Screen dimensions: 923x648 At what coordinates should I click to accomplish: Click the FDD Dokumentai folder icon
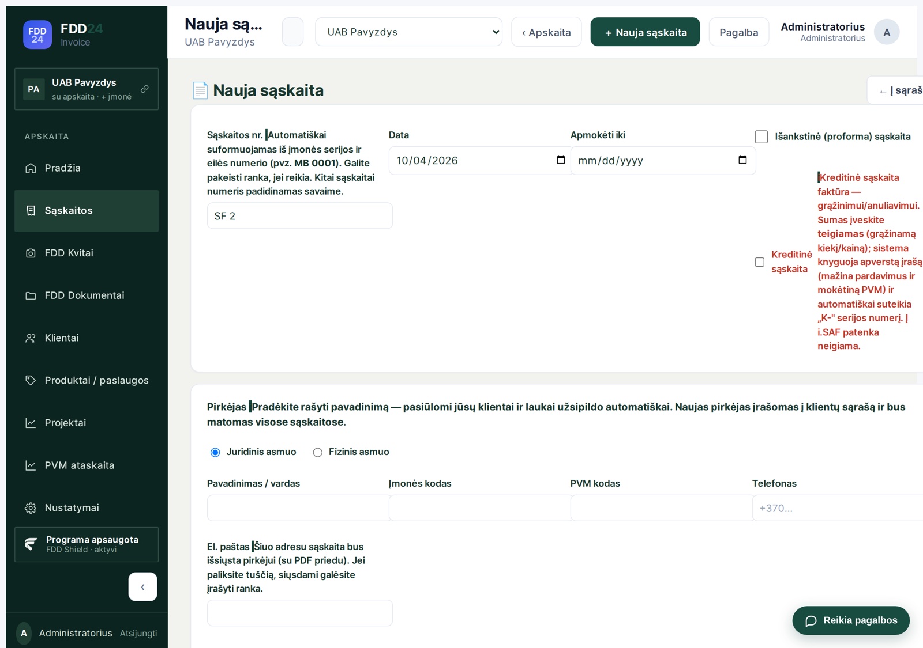pyautogui.click(x=31, y=295)
